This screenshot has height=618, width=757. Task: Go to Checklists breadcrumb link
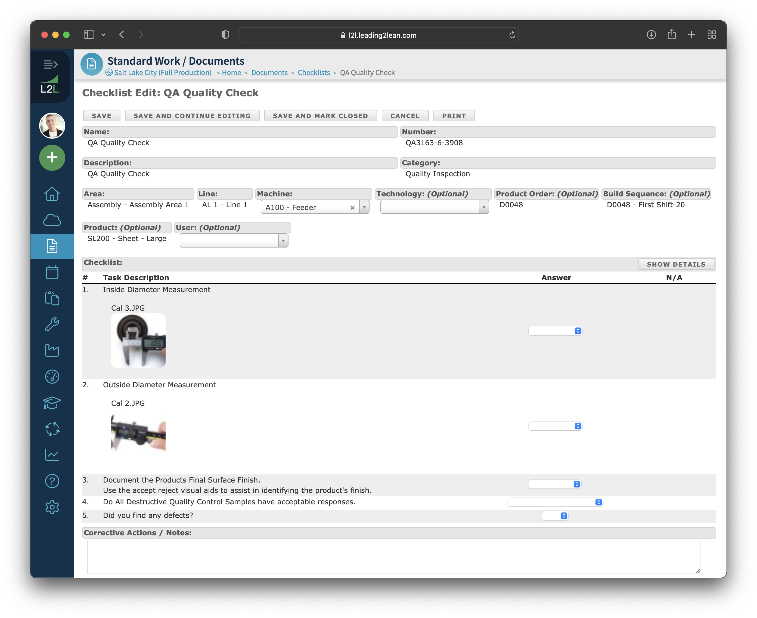click(314, 73)
